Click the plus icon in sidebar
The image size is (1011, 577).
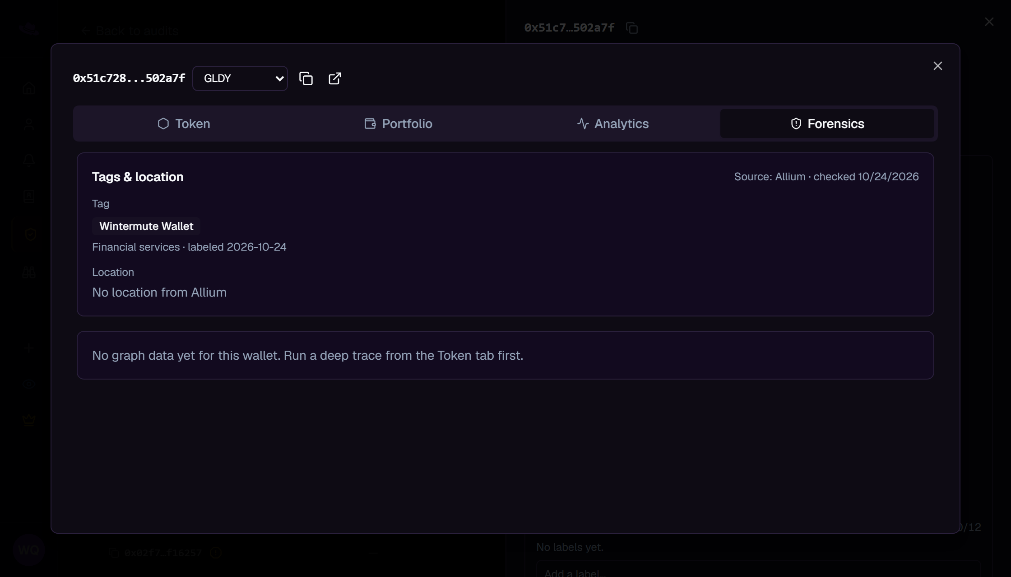click(x=29, y=348)
